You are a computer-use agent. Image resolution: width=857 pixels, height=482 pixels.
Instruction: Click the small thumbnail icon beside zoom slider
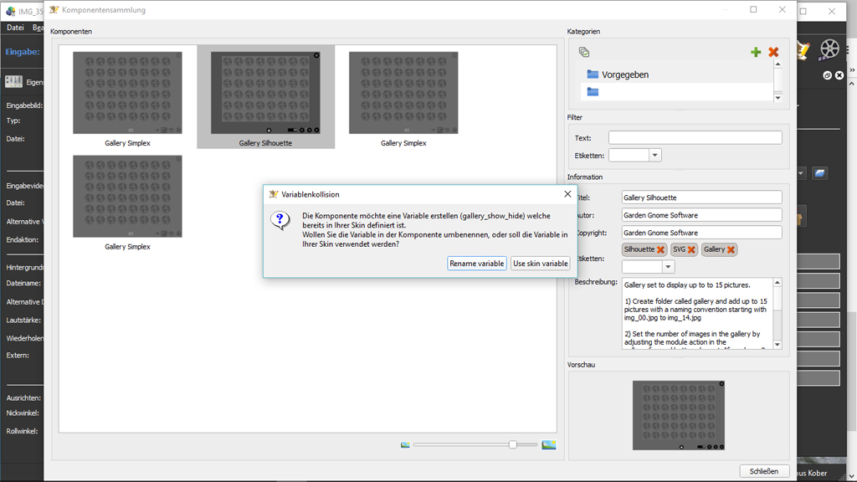(405, 445)
